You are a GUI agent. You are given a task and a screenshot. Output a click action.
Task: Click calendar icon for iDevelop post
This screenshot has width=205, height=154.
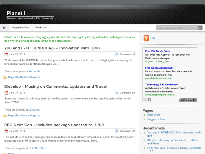tap(6, 93)
